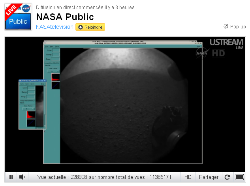Viewport: 250px width, 186px height.
Task: Select the red histogram in the small viewer
Action: coord(31,115)
